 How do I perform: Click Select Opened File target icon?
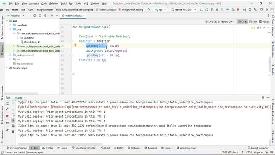[34, 15]
